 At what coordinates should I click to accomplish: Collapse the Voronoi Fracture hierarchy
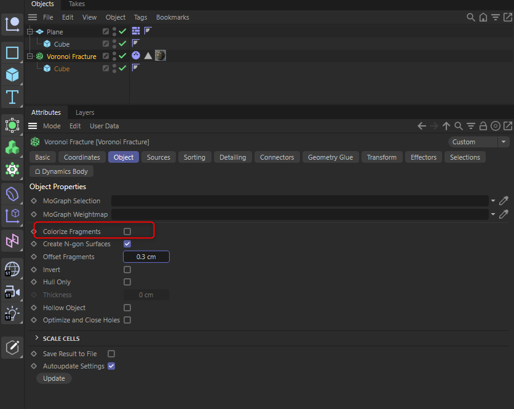(30, 56)
